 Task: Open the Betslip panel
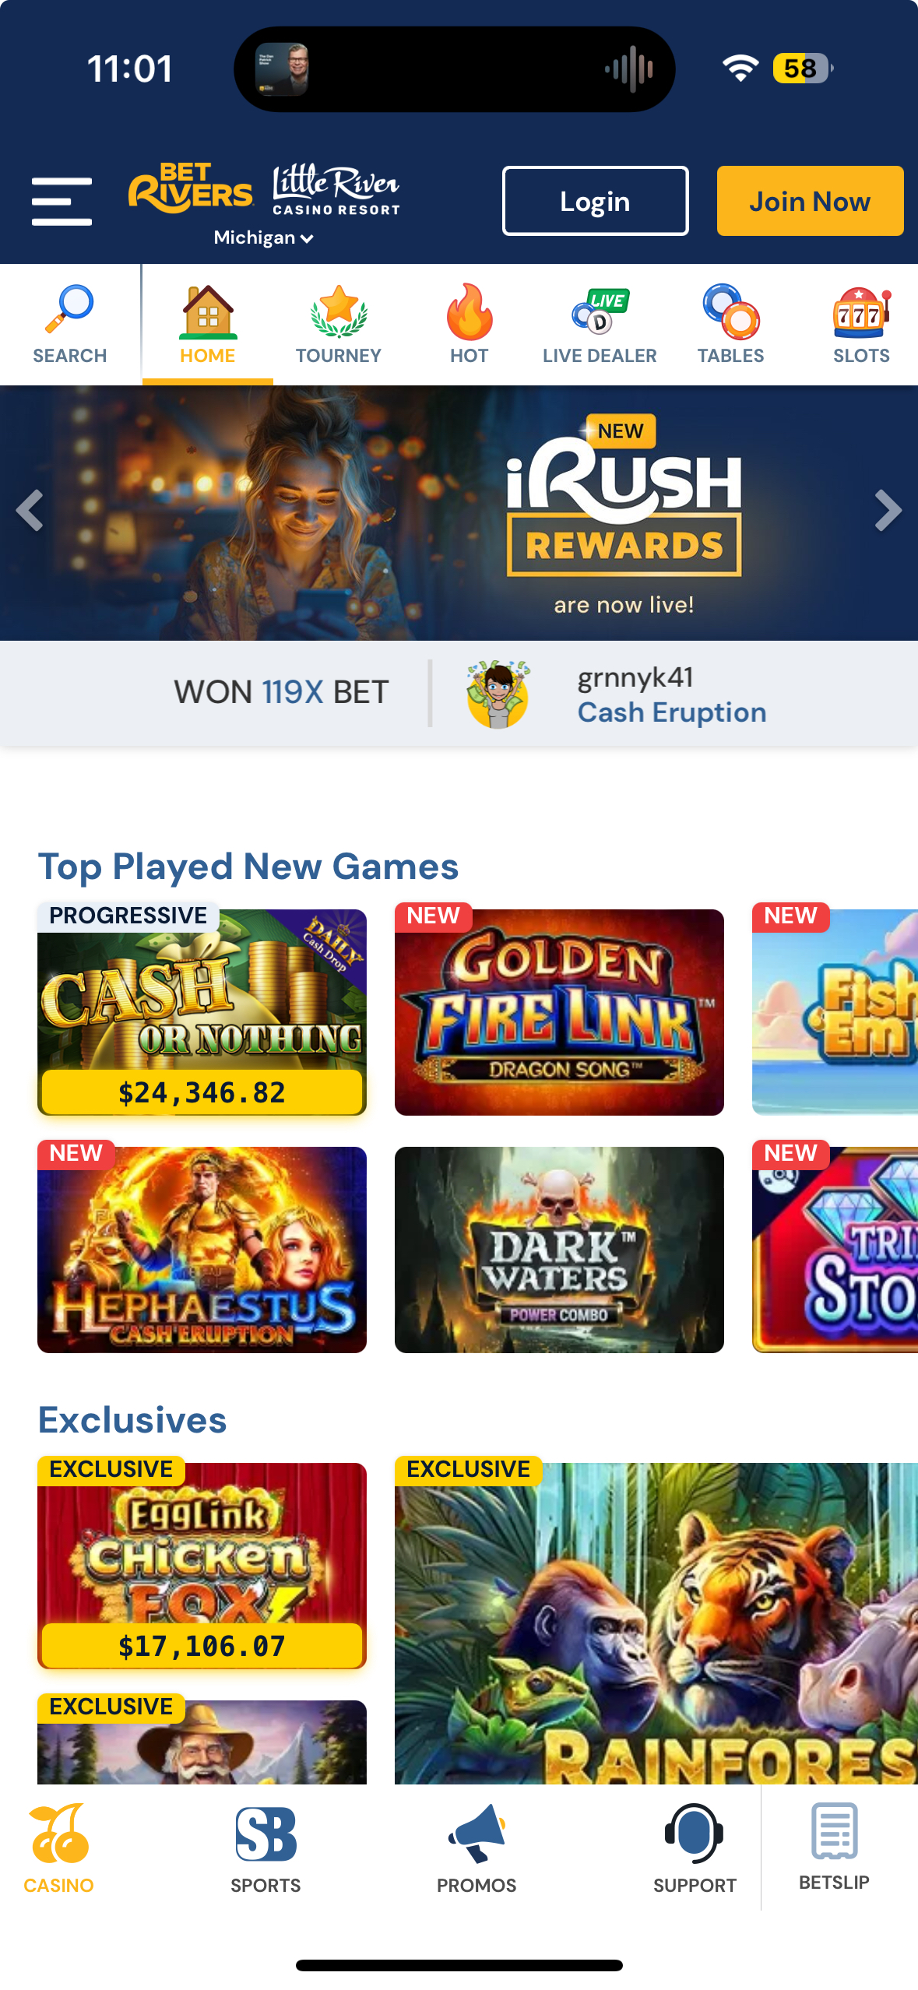coord(834,1847)
